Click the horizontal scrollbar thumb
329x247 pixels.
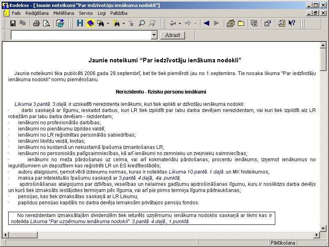pos(23,235)
